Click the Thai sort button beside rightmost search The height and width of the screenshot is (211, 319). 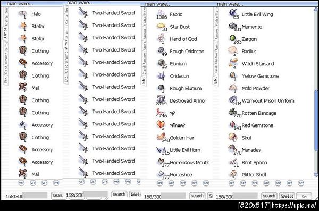pyautogui.click(x=287, y=196)
